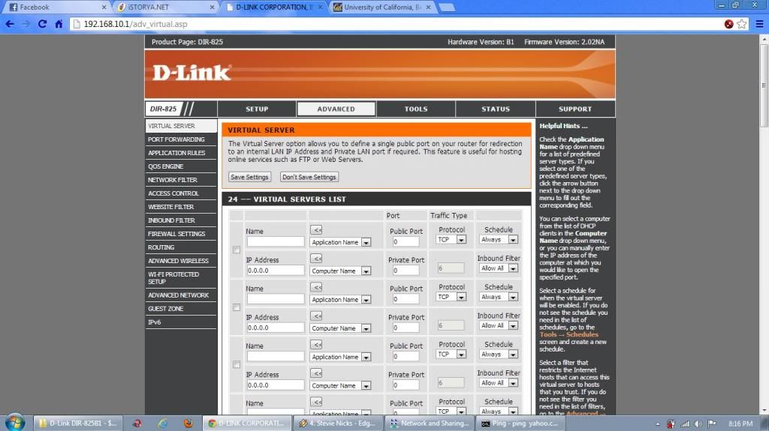This screenshot has height=431, width=769.
Task: Open third entry Schedule Always dropdown
Action: point(499,354)
